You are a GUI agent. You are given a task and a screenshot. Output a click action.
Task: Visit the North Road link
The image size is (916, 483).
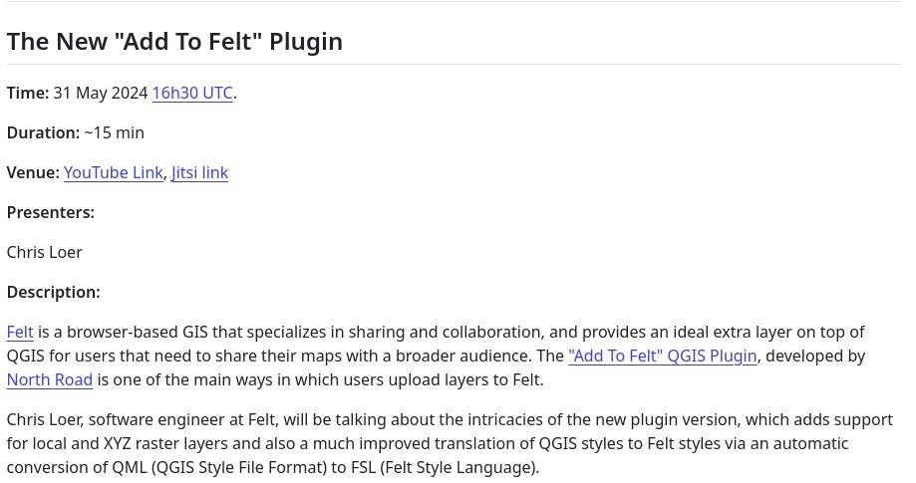click(x=50, y=379)
